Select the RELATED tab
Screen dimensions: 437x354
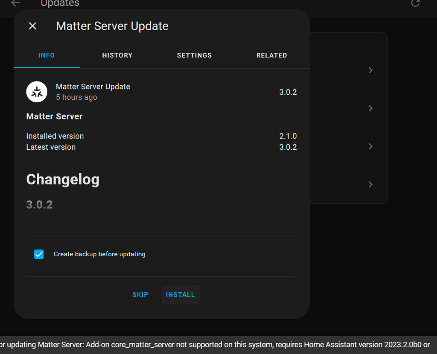pos(272,55)
